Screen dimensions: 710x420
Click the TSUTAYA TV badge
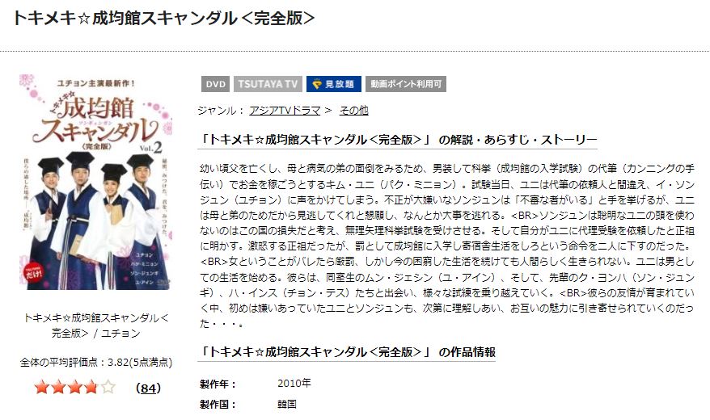coord(268,84)
